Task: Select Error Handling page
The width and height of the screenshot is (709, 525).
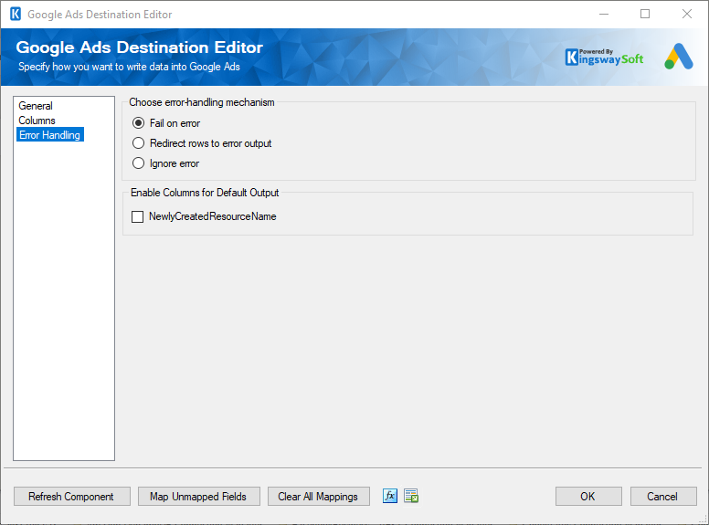Action: 49,134
